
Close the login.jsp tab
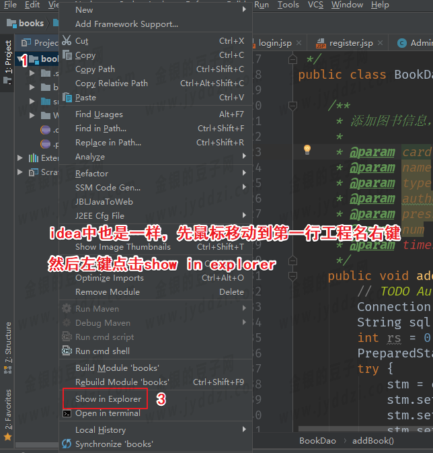(299, 43)
